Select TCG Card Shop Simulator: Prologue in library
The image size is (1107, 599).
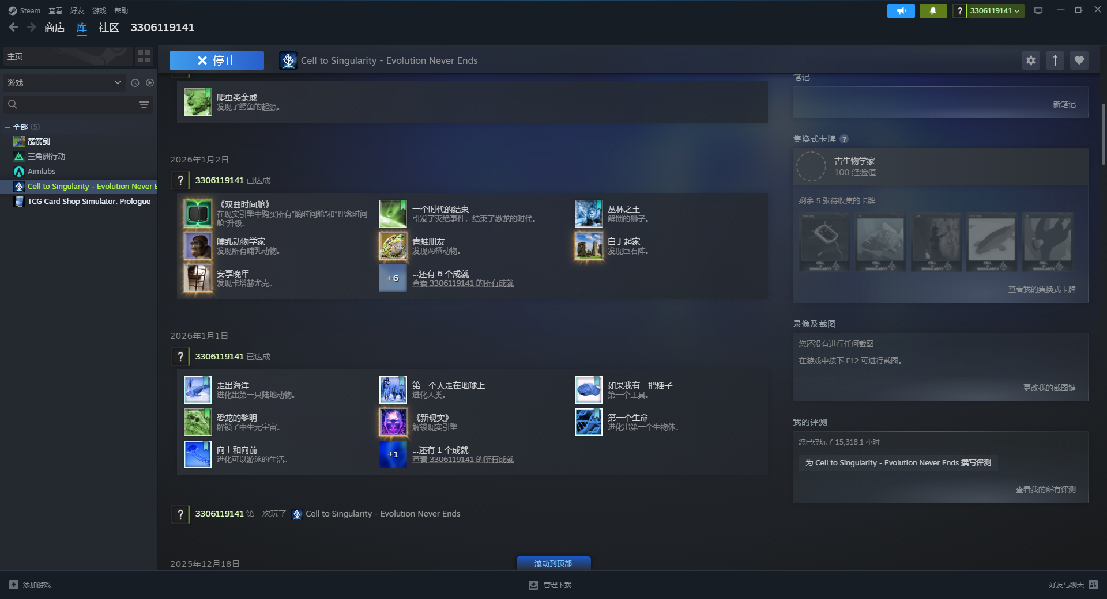tap(89, 202)
